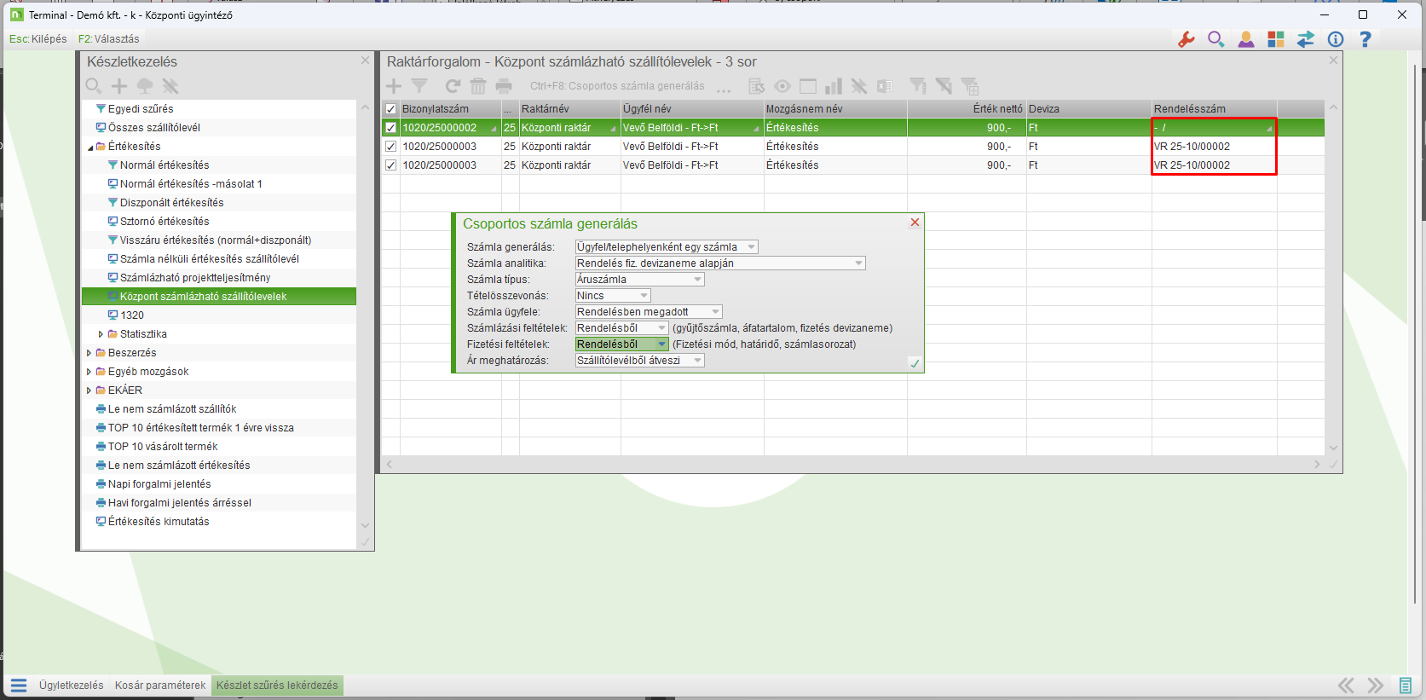The width and height of the screenshot is (1426, 700).
Task: Open the blue info circle icon
Action: click(x=1336, y=39)
